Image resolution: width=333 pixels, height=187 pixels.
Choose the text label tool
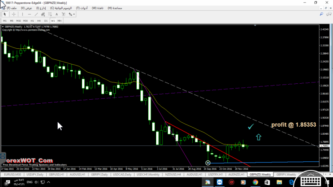(63, 14)
